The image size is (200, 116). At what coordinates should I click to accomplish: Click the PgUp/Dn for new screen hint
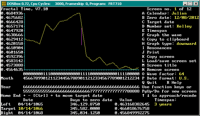(169, 91)
